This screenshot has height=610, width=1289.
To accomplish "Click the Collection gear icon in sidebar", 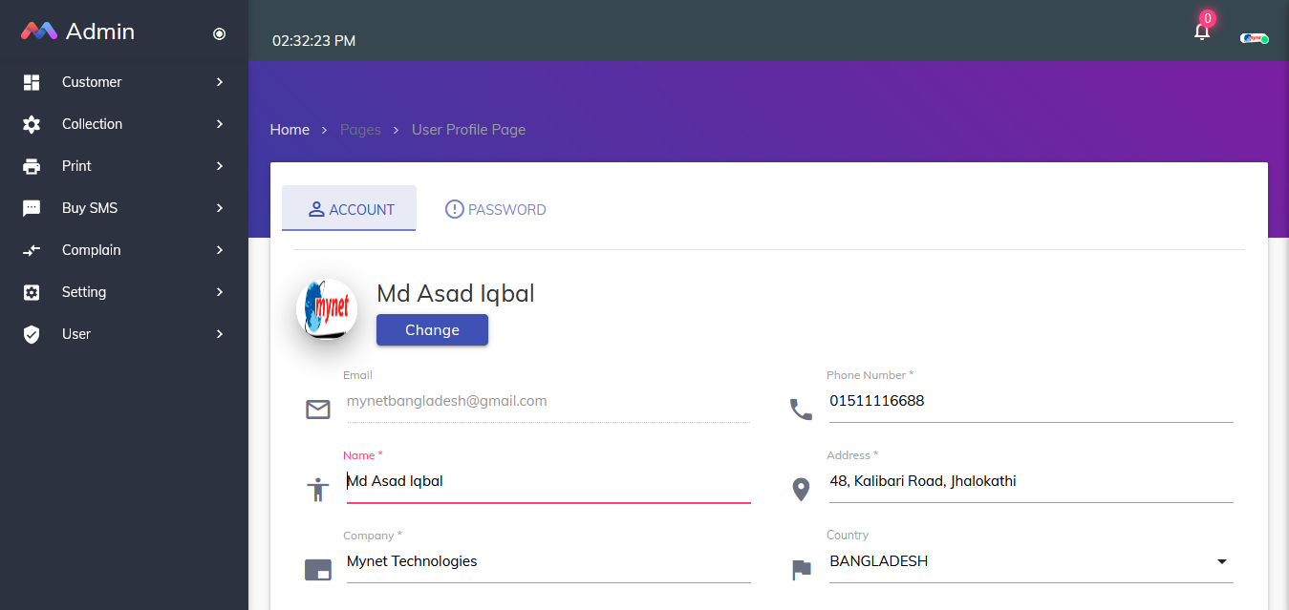I will [x=32, y=124].
